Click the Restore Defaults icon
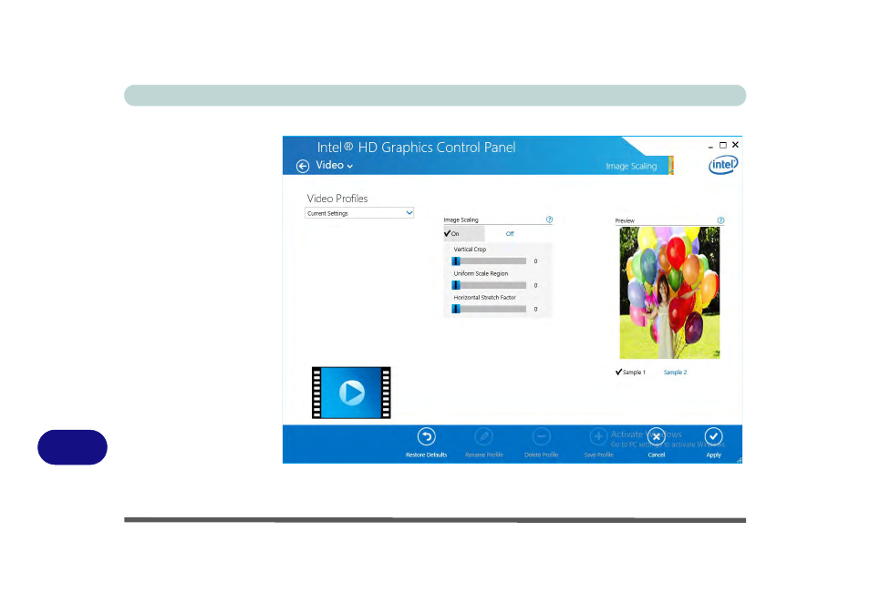Screen dimensions: 870x613 (x=426, y=436)
